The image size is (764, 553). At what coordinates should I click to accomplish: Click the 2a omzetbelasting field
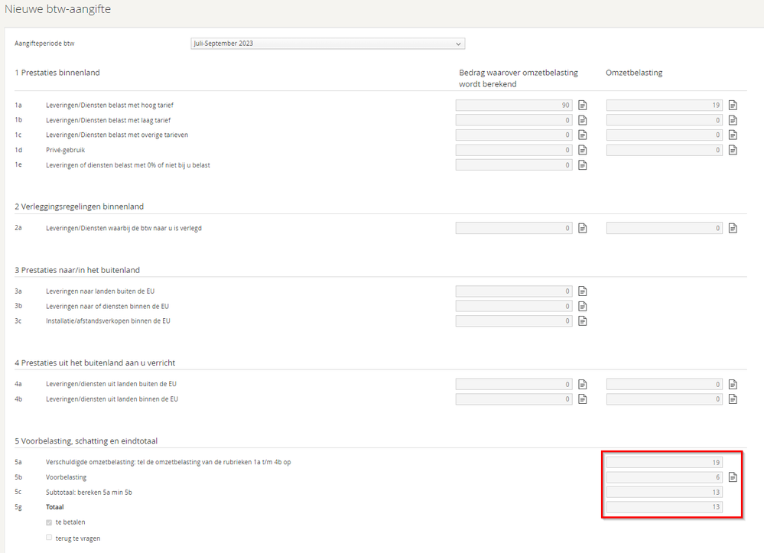(665, 228)
